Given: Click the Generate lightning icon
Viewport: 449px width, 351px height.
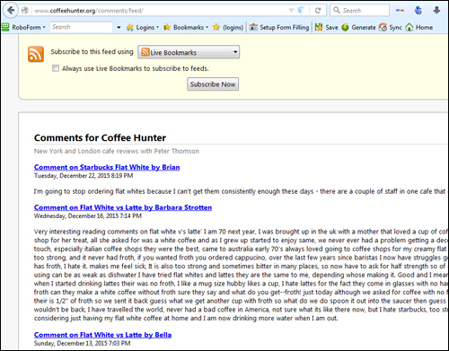Looking at the screenshot, I should [x=345, y=27].
